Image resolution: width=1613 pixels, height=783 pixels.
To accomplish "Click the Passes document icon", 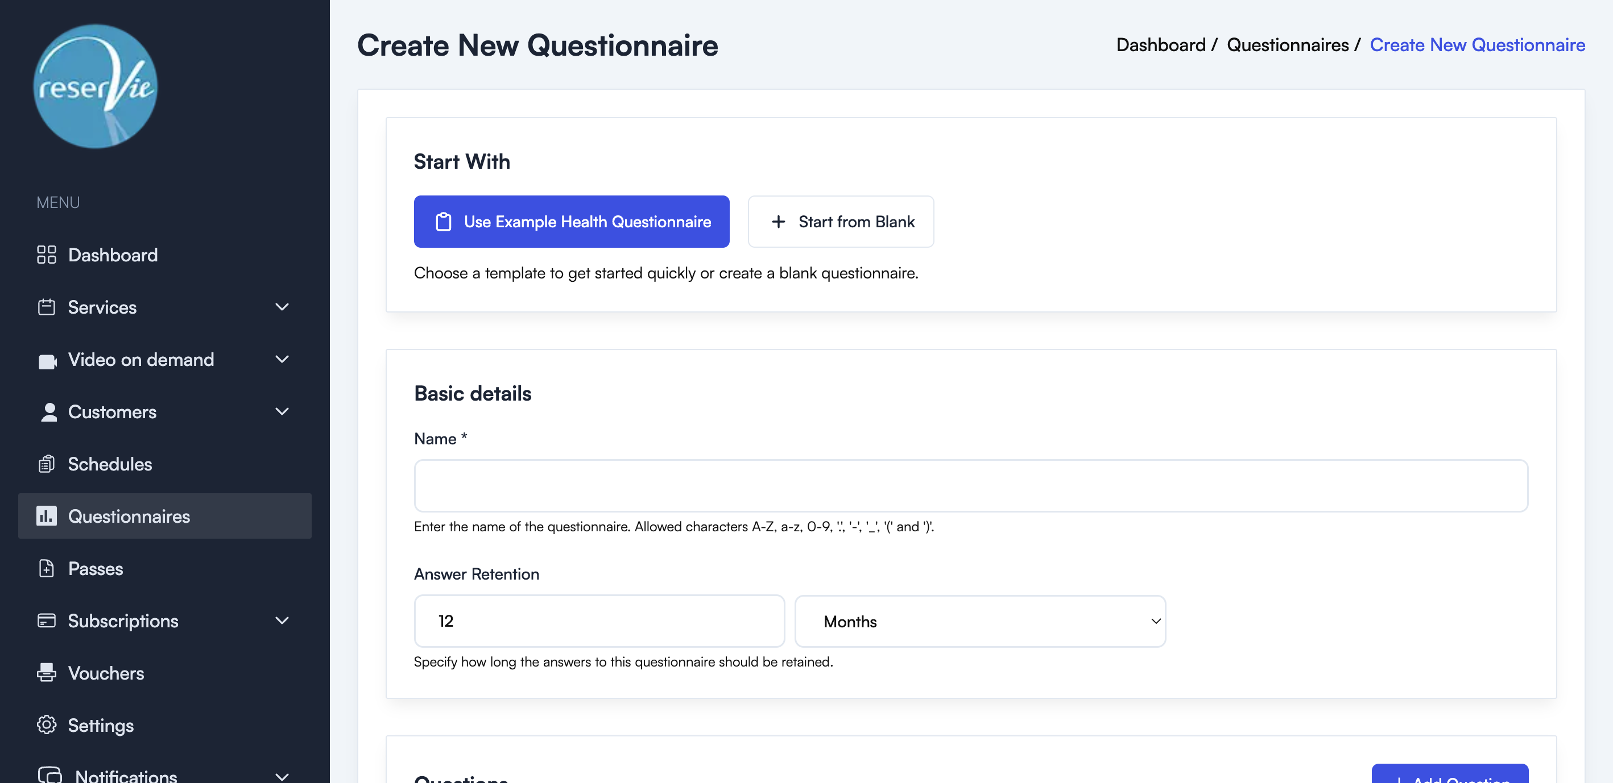I will point(47,568).
